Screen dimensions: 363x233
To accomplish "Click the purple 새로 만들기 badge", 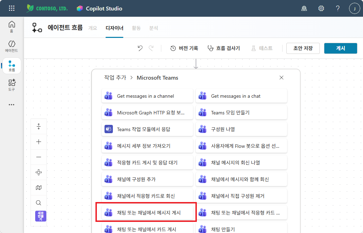I will pos(40,216).
